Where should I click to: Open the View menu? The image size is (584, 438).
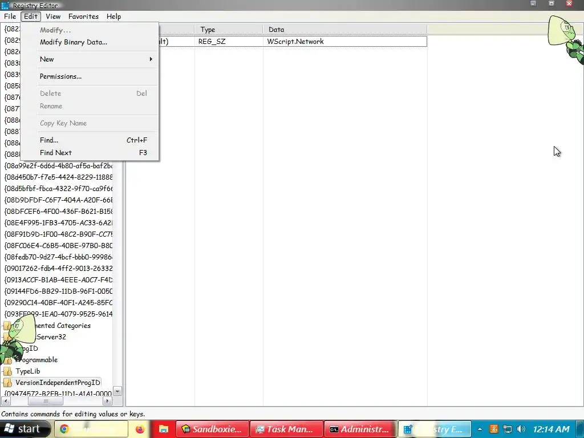[x=53, y=17]
